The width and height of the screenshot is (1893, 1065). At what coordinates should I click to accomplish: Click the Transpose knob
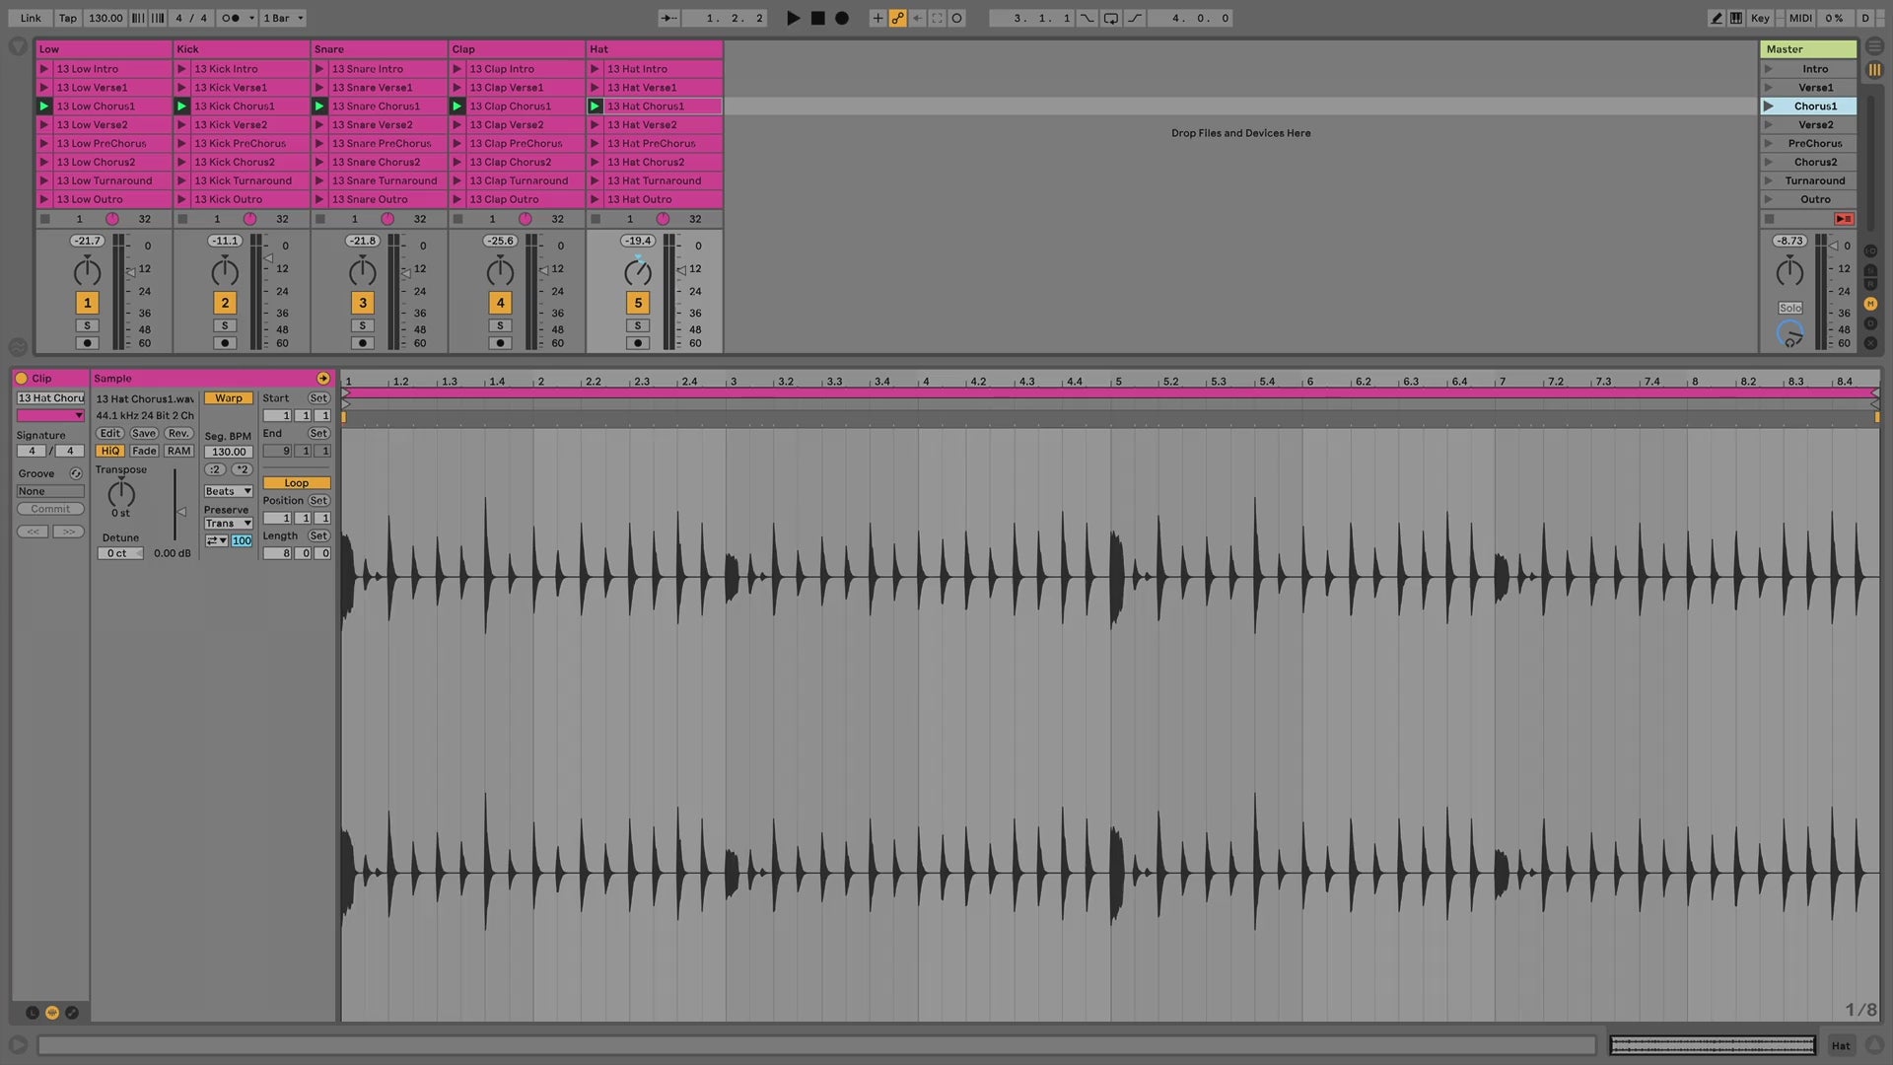pos(120,493)
